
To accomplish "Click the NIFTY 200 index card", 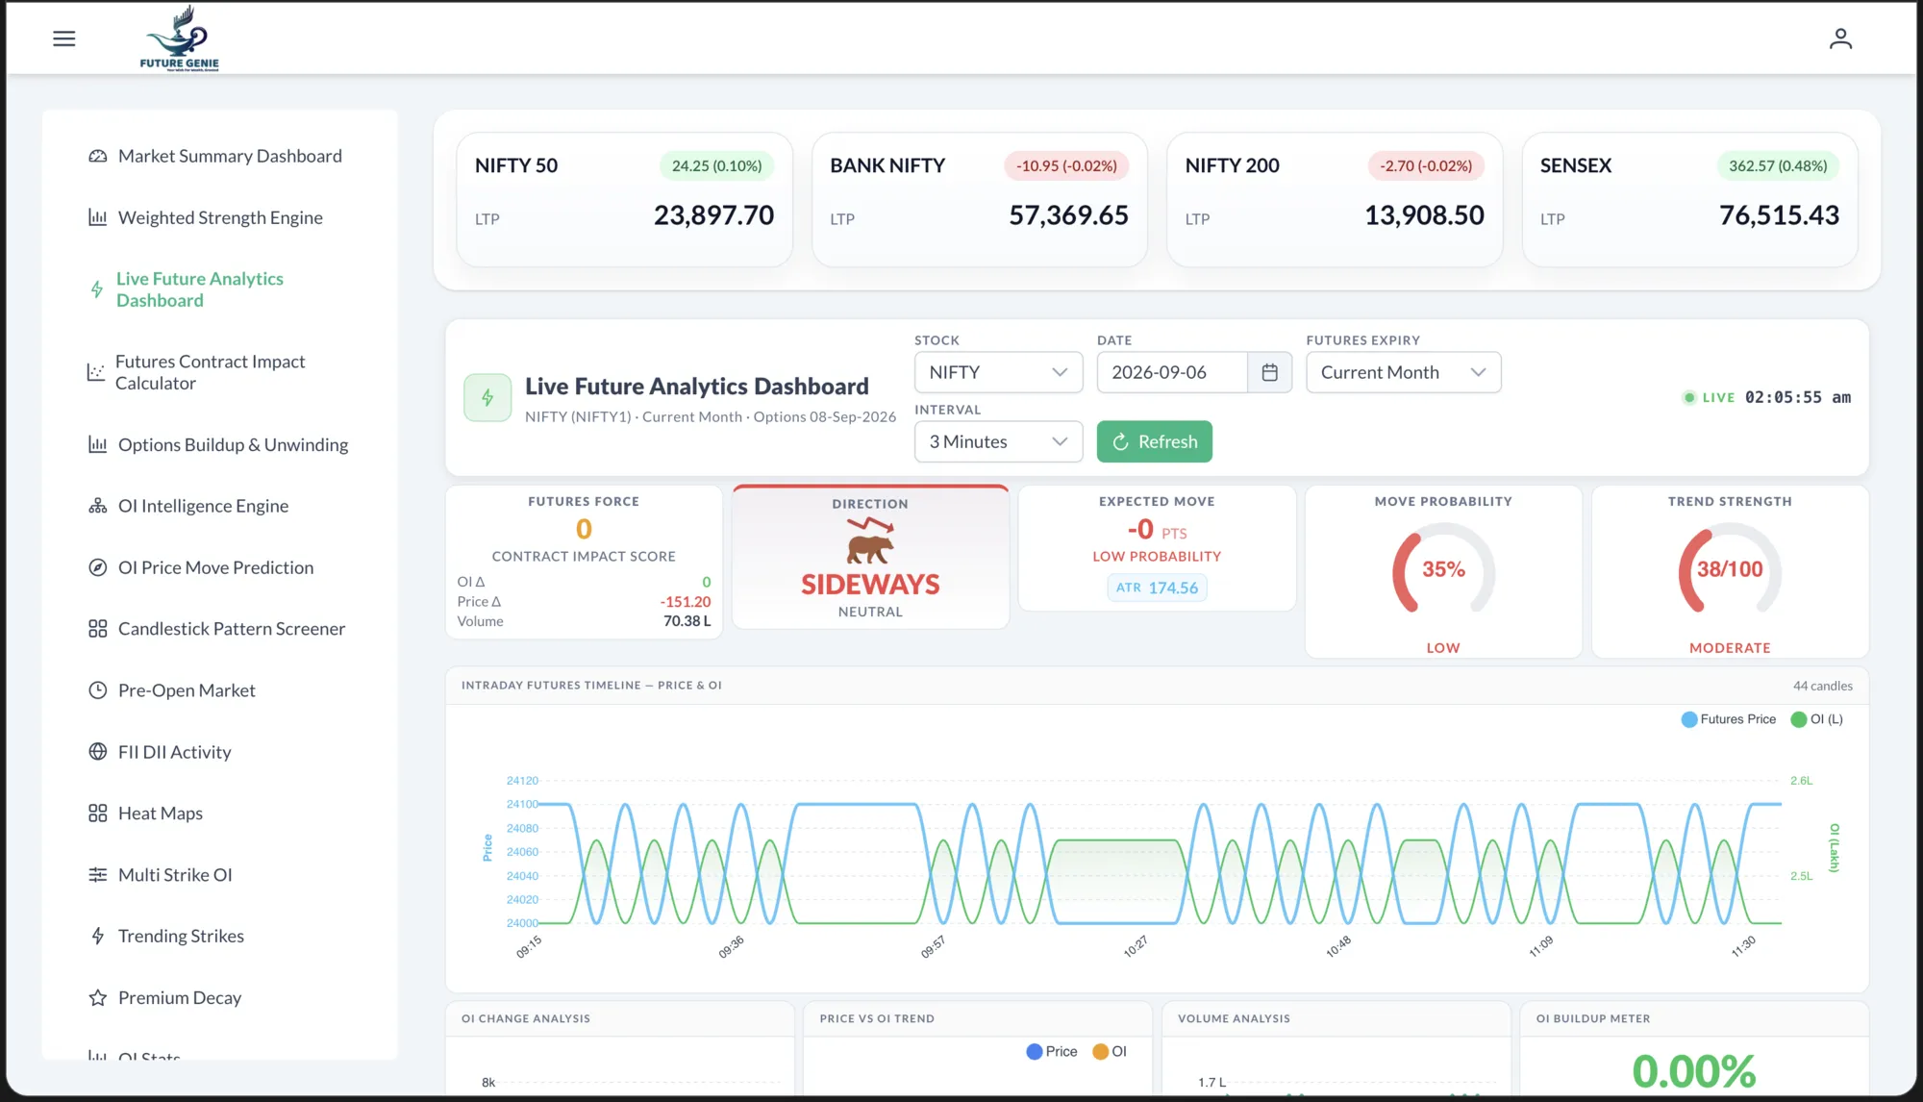I will point(1335,199).
